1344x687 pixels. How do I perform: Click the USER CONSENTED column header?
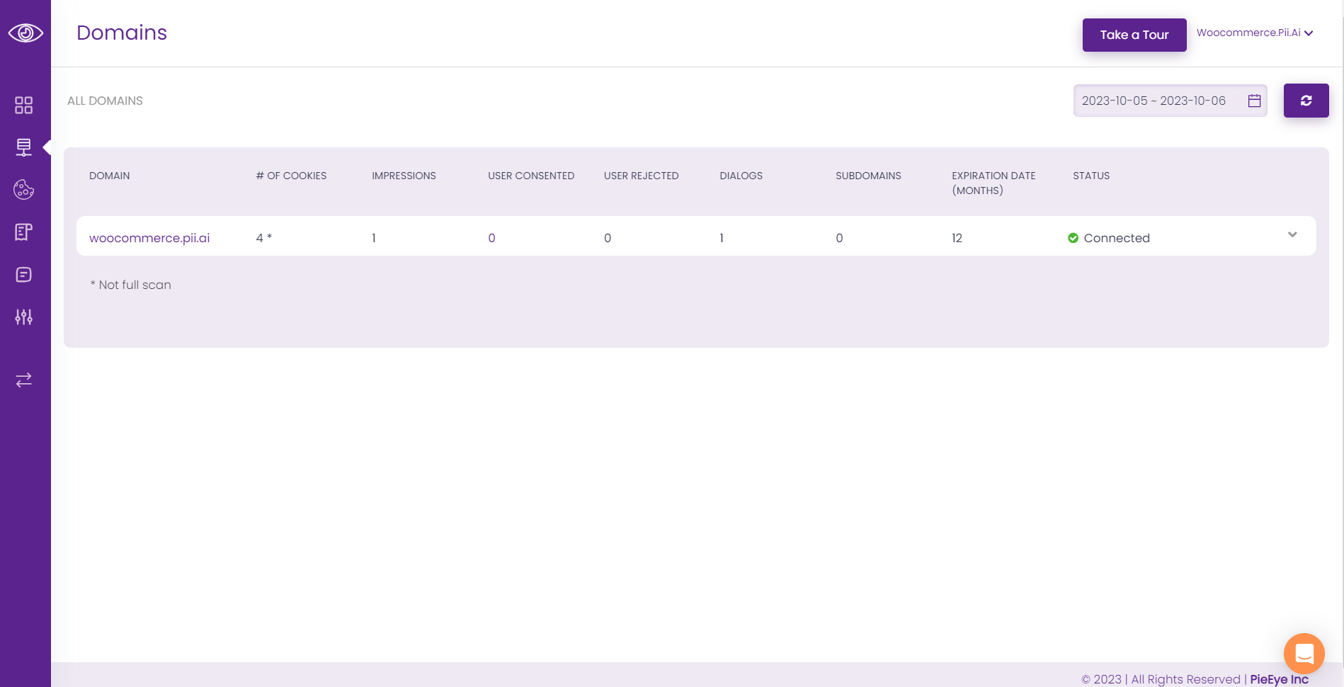(x=531, y=176)
